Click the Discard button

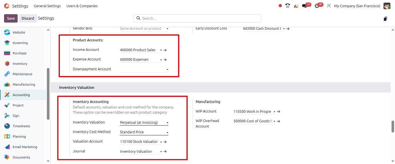tap(28, 18)
